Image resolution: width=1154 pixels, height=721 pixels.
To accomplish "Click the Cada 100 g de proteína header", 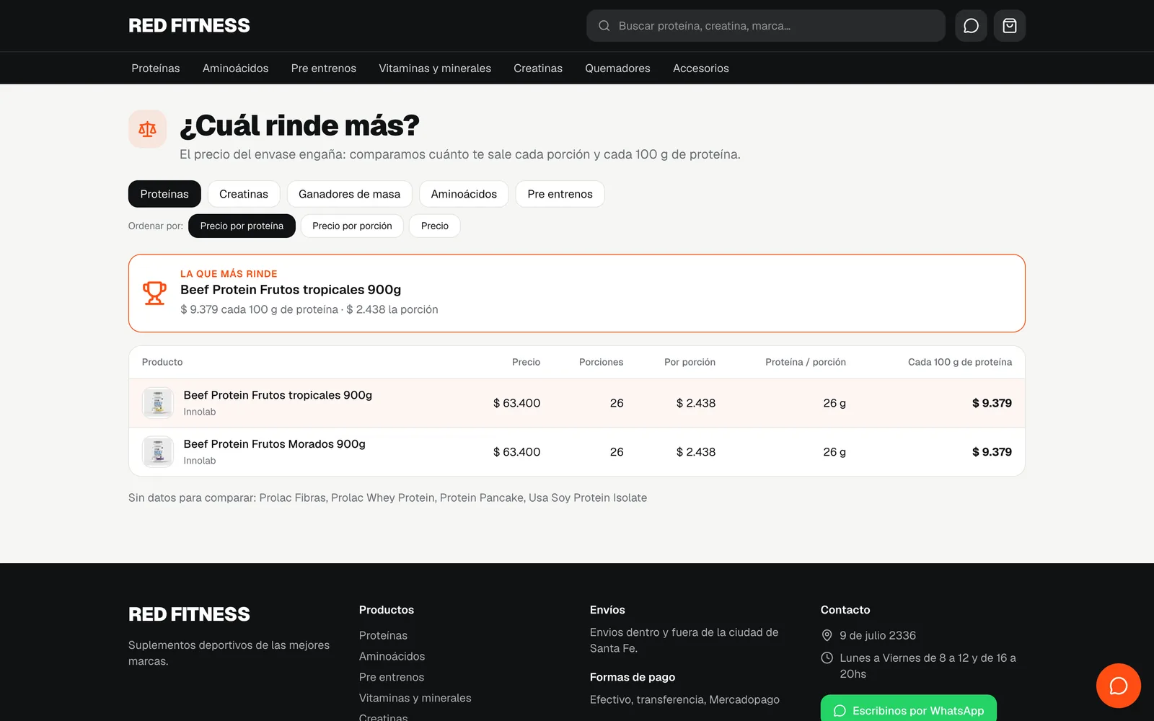I will pos(960,362).
